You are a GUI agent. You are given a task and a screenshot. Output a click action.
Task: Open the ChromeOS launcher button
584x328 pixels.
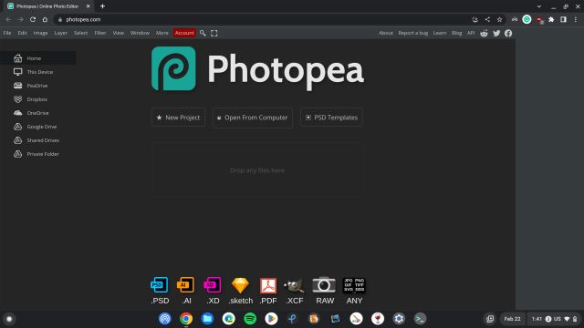click(9, 319)
